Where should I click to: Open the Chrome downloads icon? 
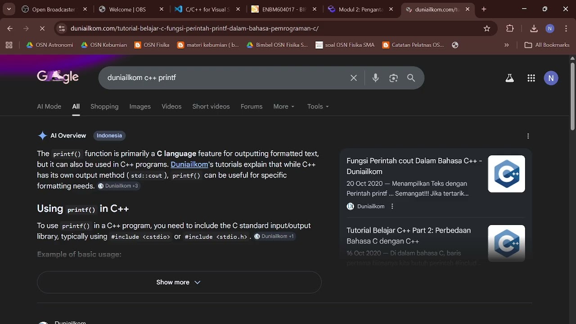534,28
